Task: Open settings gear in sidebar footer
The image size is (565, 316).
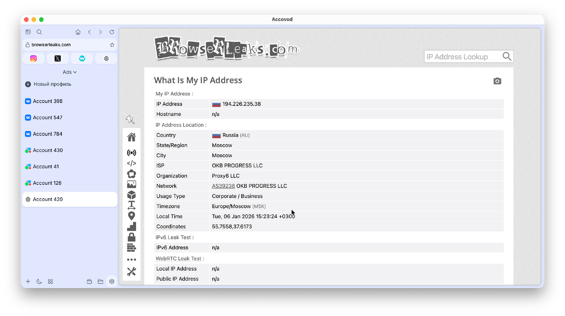Action: pos(112,282)
